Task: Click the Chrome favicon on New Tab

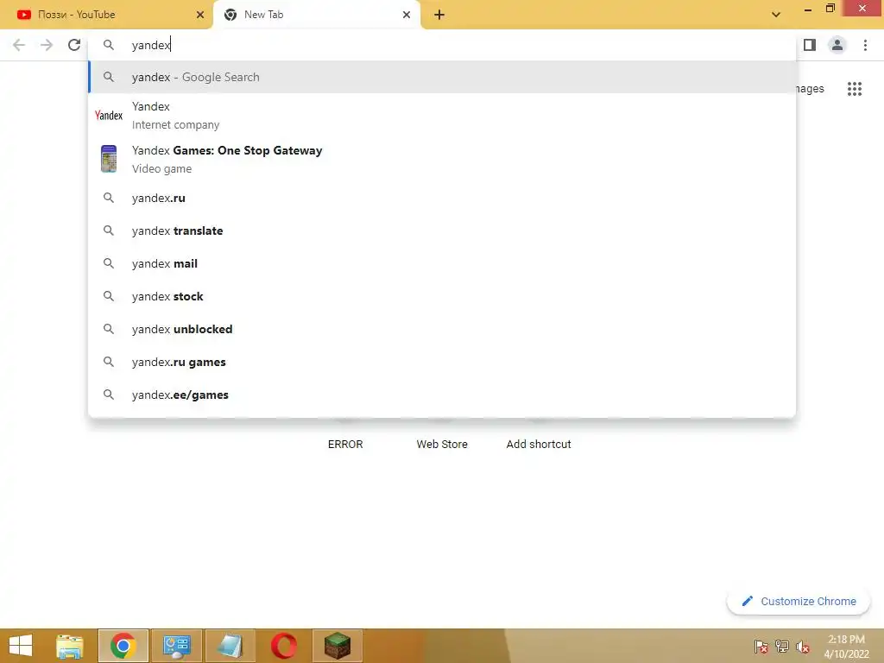Action: click(x=230, y=15)
